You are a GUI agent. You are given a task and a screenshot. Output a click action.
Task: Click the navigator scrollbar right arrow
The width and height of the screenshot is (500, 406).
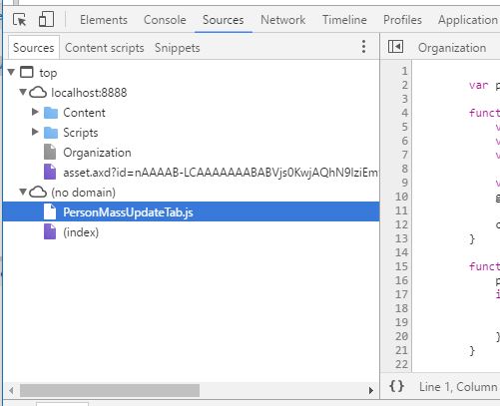pos(371,390)
